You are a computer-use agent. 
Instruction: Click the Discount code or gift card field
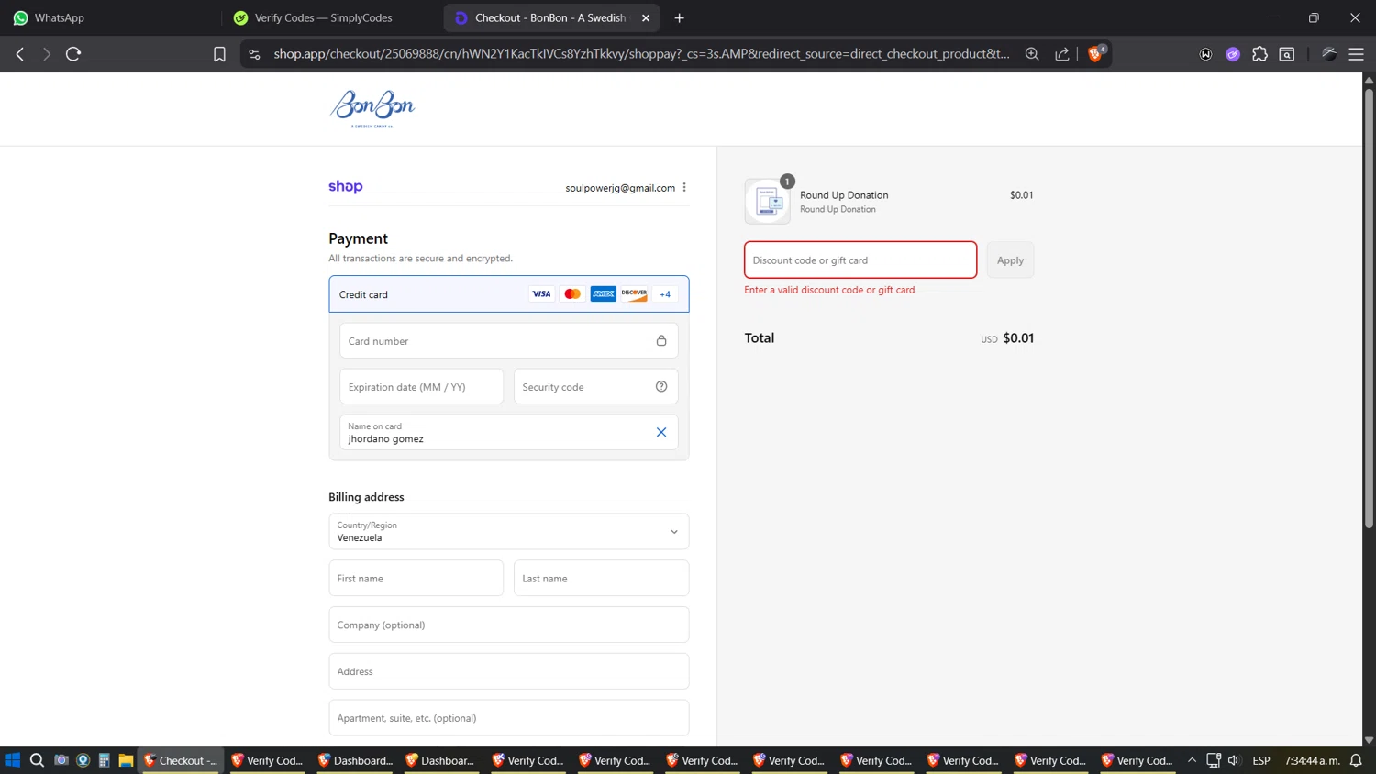[860, 260]
